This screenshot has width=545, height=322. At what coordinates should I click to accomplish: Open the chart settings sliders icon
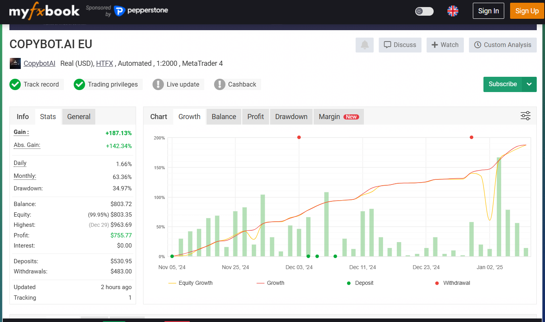click(x=525, y=116)
